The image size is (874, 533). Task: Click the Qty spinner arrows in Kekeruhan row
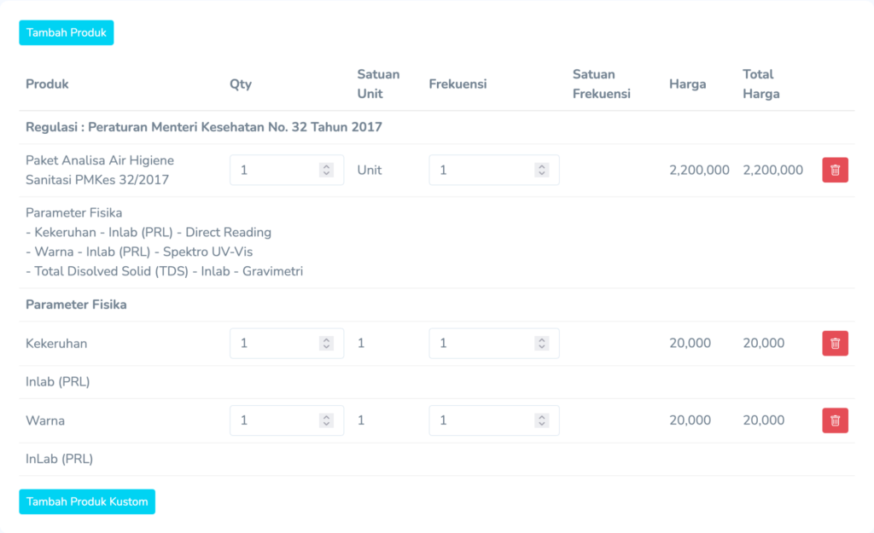coord(326,343)
